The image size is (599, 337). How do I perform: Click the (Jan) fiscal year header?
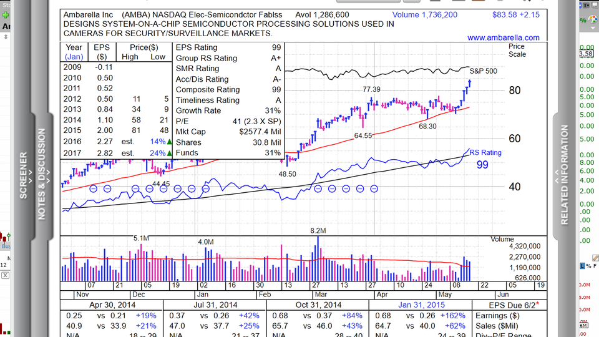point(74,57)
